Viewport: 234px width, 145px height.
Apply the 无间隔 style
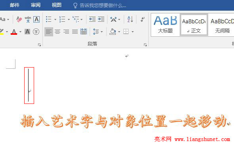coord(222,25)
